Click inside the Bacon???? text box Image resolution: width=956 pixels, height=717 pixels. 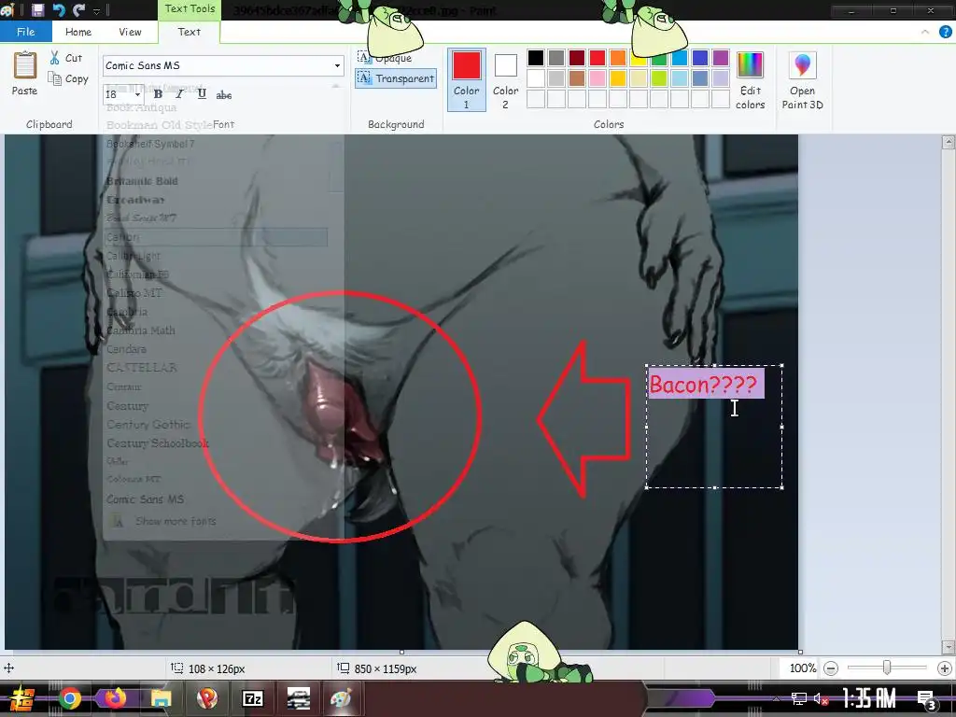714,427
